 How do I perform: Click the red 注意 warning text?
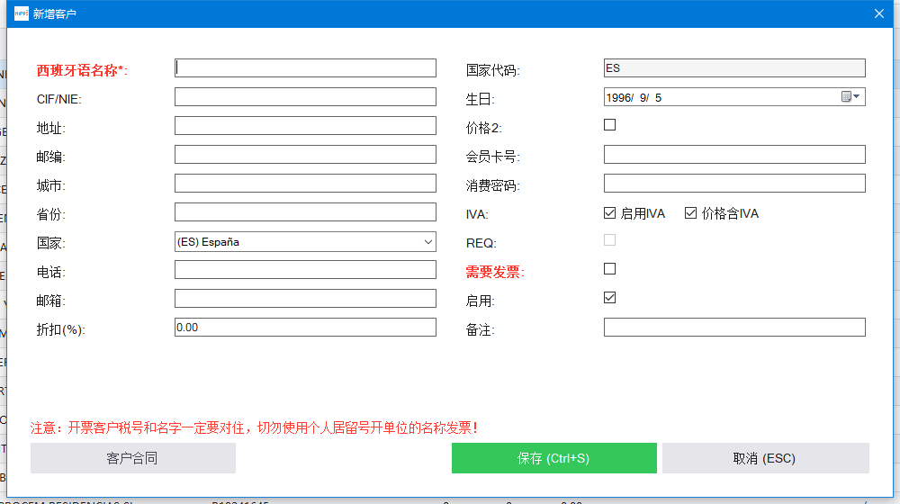click(x=255, y=427)
